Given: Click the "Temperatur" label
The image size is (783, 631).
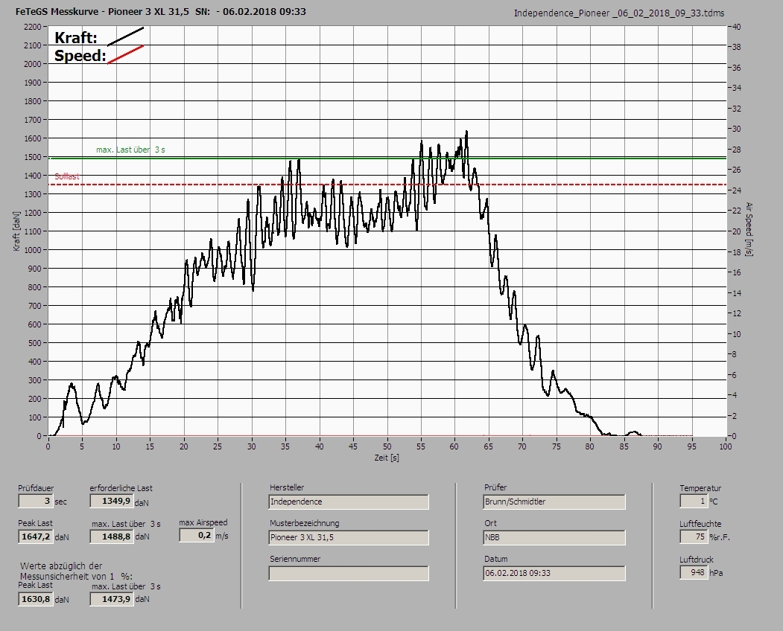Looking at the screenshot, I should 700,488.
